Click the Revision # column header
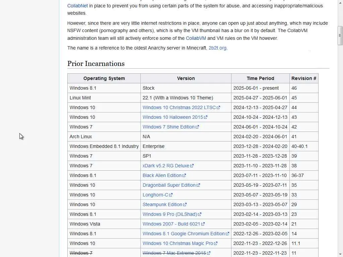 tap(304, 78)
